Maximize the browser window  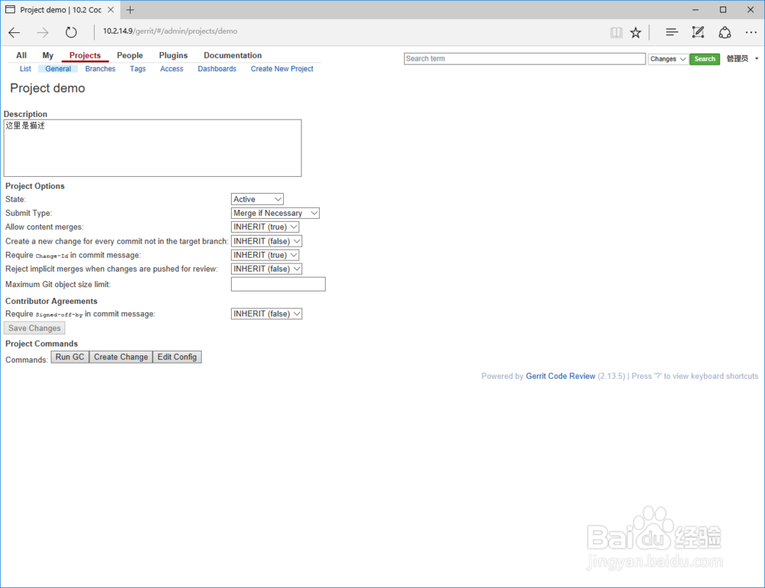point(723,10)
